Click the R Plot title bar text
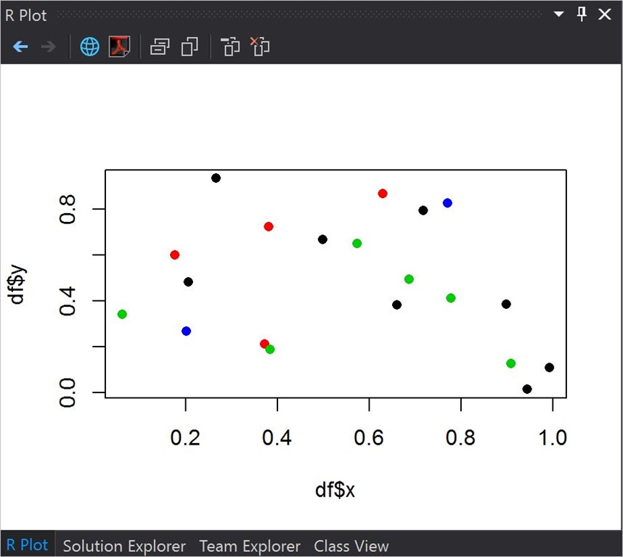 coord(26,15)
